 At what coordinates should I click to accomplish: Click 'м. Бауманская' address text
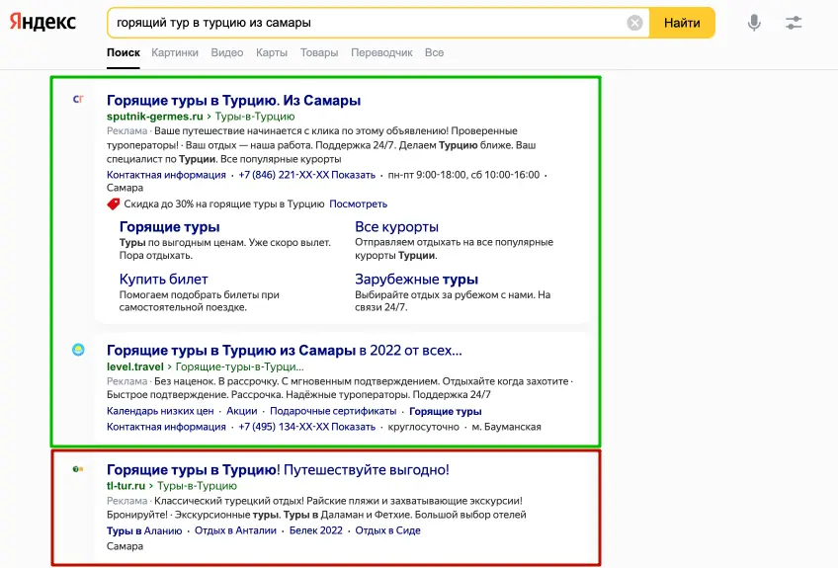tap(507, 427)
